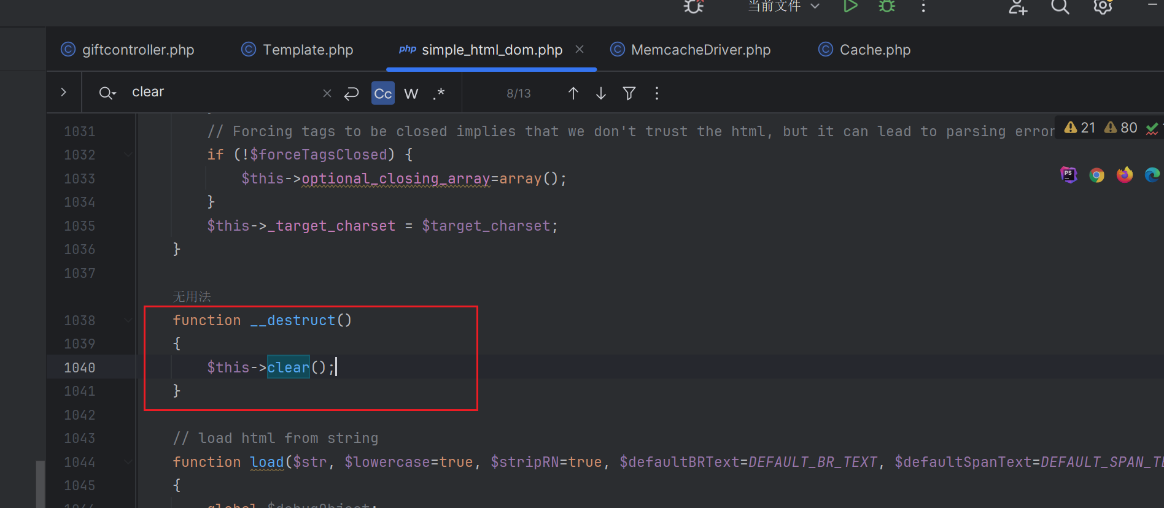The height and width of the screenshot is (508, 1164).
Task: Expand the replace field chevron
Action: pos(64,92)
